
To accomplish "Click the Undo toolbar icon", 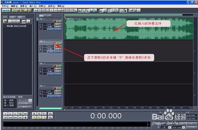I will point(36,10).
